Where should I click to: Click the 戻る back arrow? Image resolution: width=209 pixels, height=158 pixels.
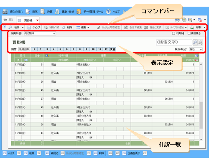(x=5, y=20)
